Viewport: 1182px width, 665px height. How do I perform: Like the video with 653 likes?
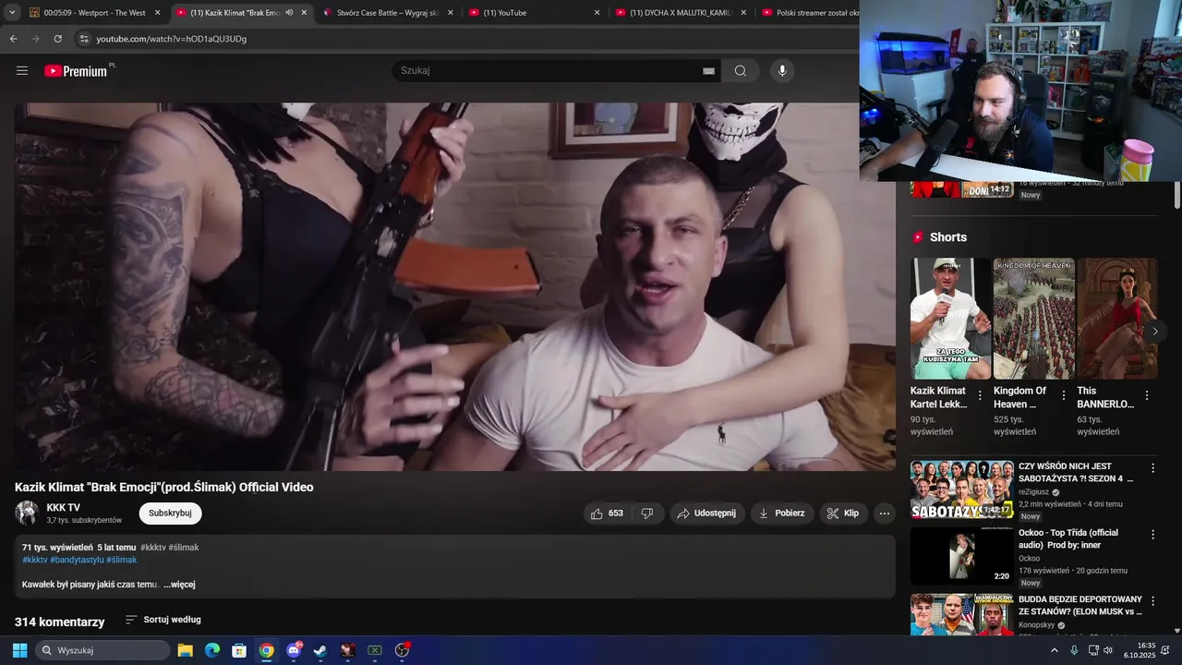tap(607, 514)
